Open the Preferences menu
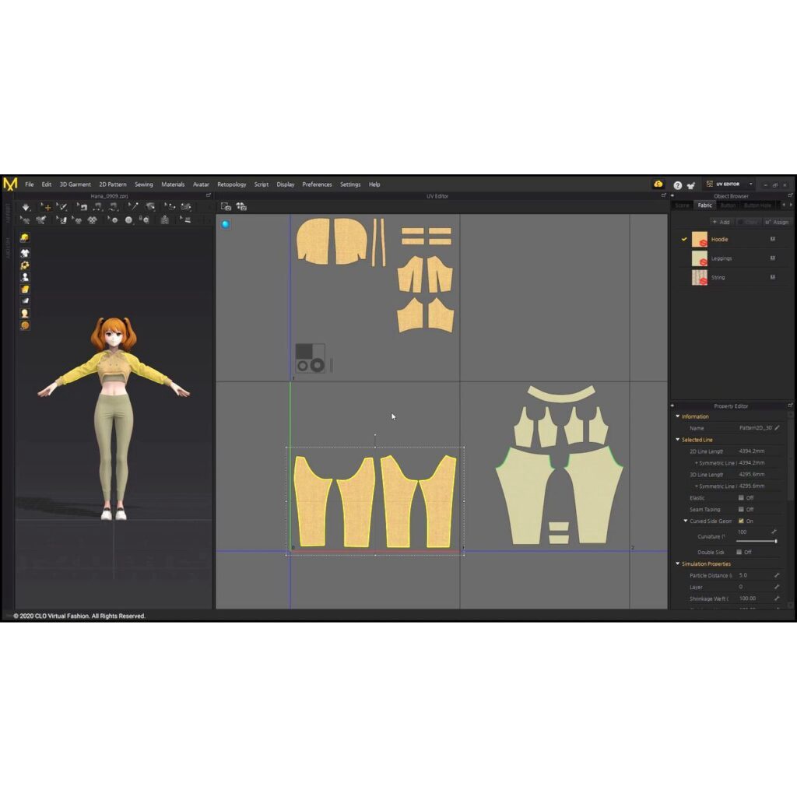 (318, 184)
